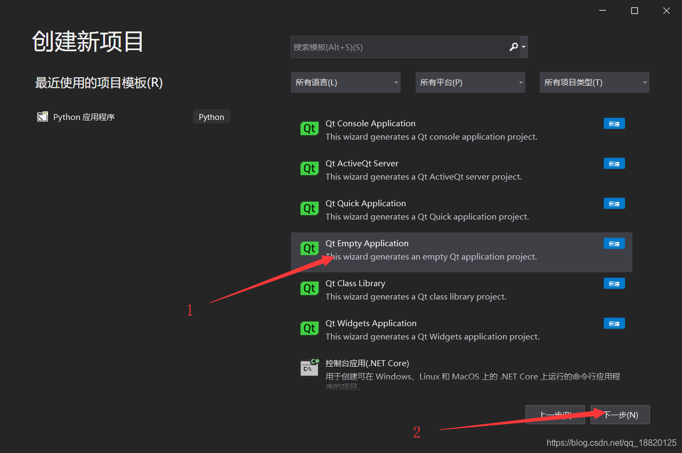Click the 新建 badge on Qt ActiveQt Server
The width and height of the screenshot is (682, 453).
point(614,164)
